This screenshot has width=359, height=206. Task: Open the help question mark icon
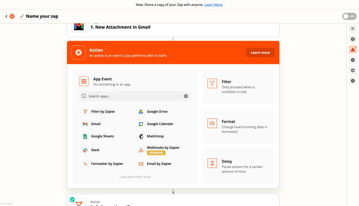(353, 39)
